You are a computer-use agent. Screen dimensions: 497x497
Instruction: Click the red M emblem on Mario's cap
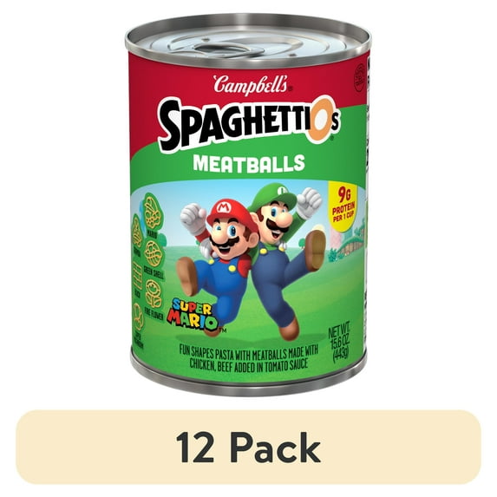pos(224,207)
